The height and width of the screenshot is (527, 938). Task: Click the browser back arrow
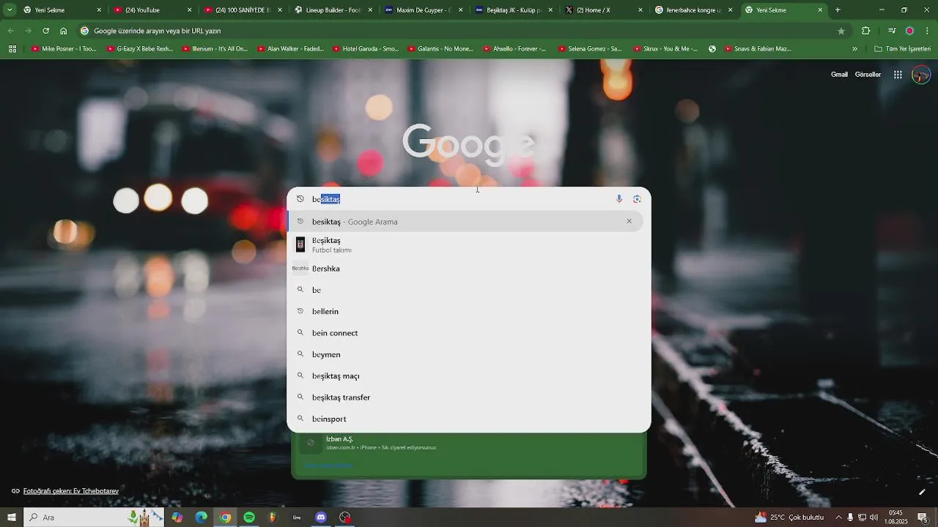(x=10, y=31)
